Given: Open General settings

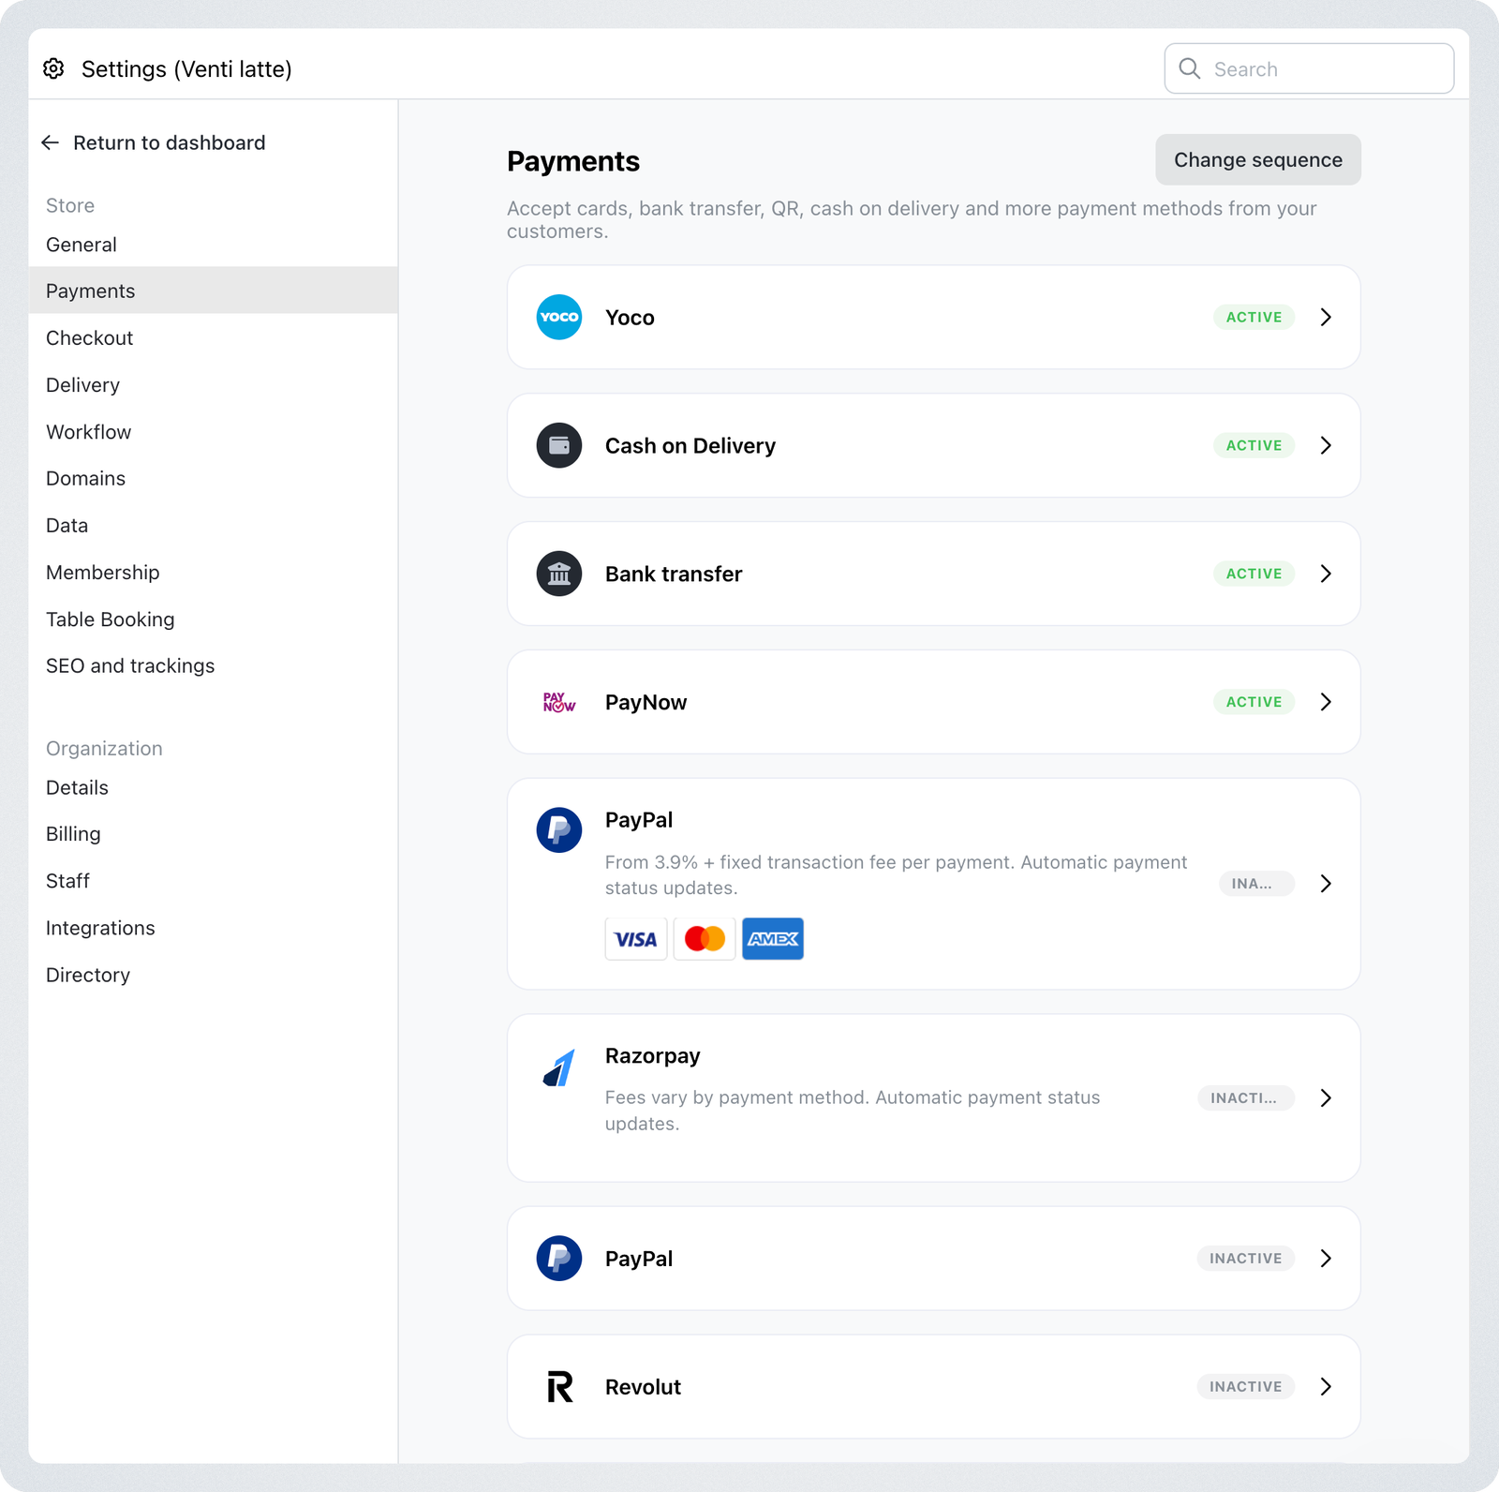Looking at the screenshot, I should [x=214, y=245].
